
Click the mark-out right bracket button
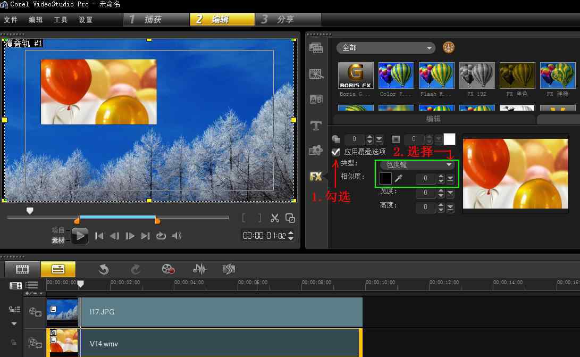pyautogui.click(x=259, y=218)
